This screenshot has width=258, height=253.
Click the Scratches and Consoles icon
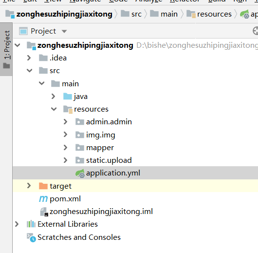click(x=31, y=237)
